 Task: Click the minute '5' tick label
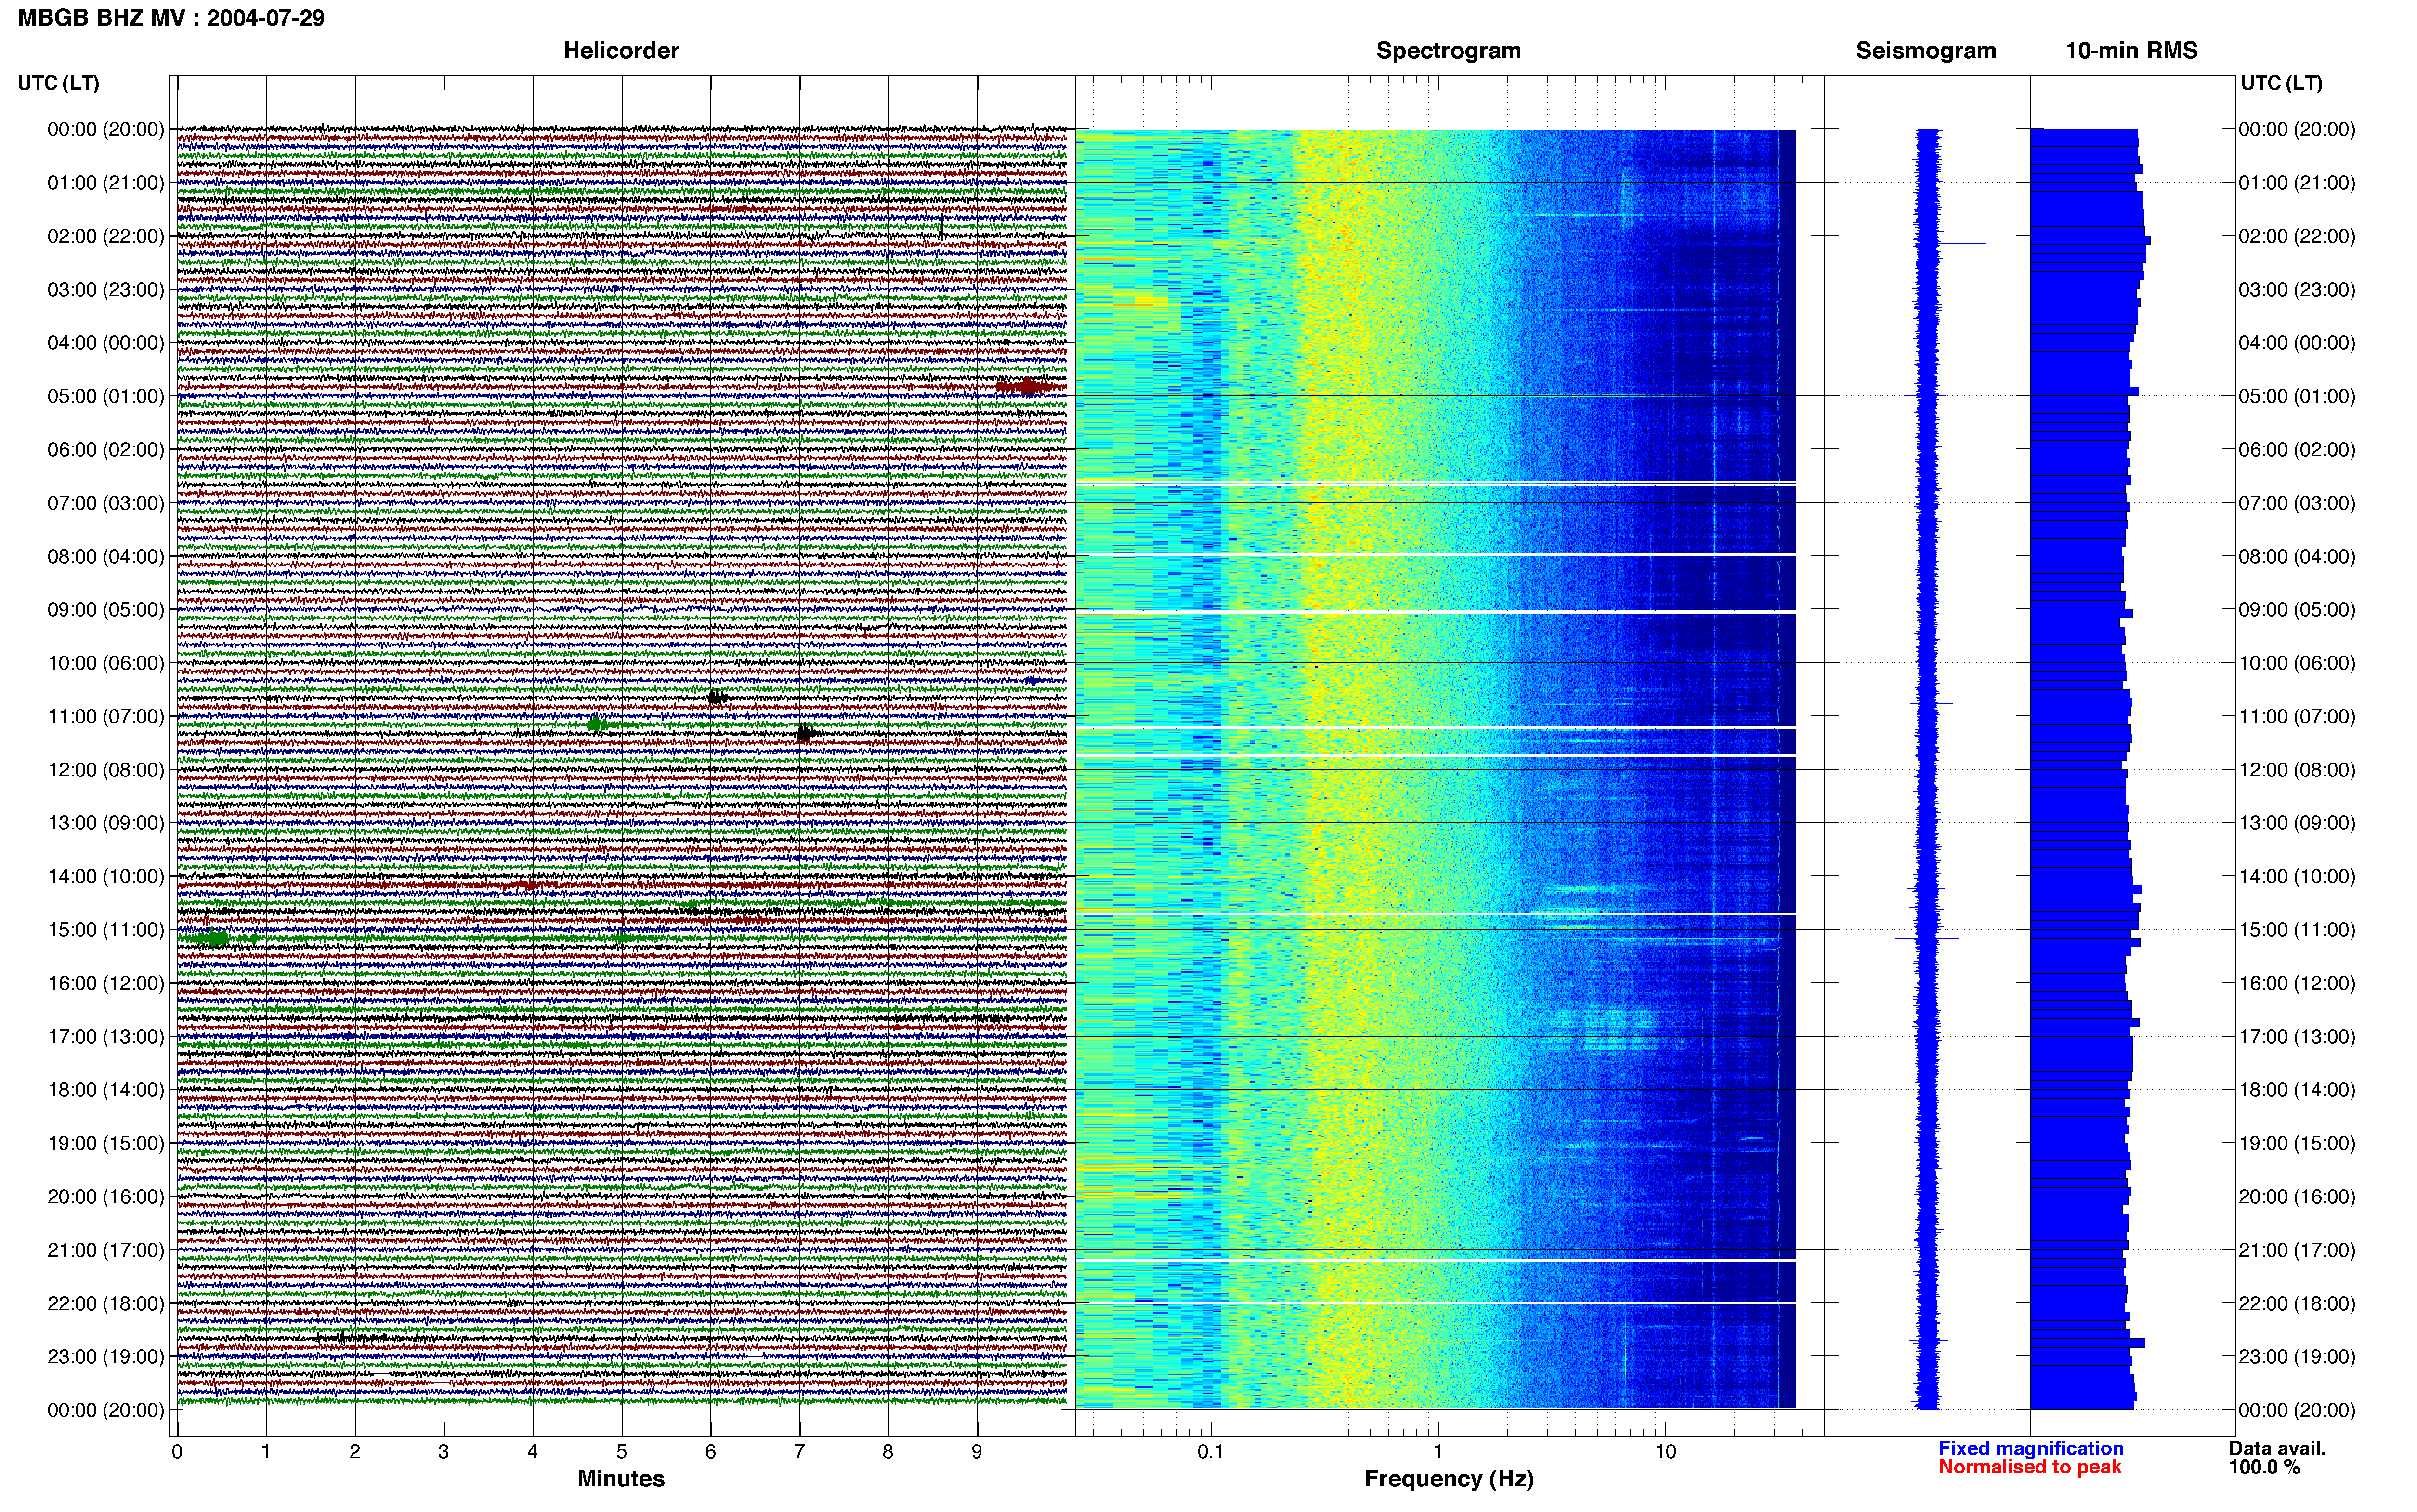pos(622,1452)
